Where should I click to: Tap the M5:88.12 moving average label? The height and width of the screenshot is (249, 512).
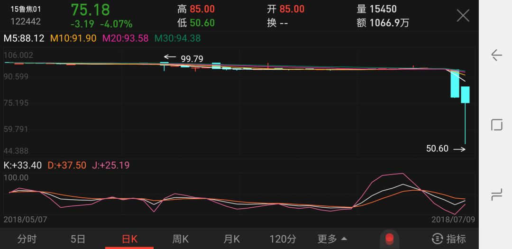[24, 38]
